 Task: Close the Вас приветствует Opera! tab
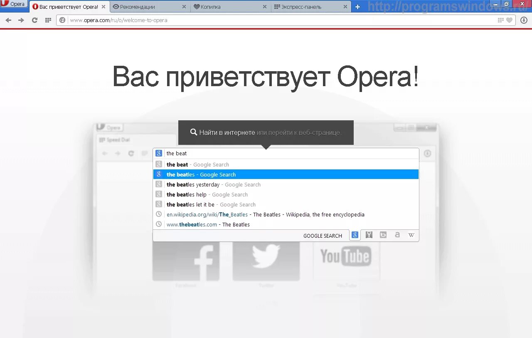coord(103,7)
